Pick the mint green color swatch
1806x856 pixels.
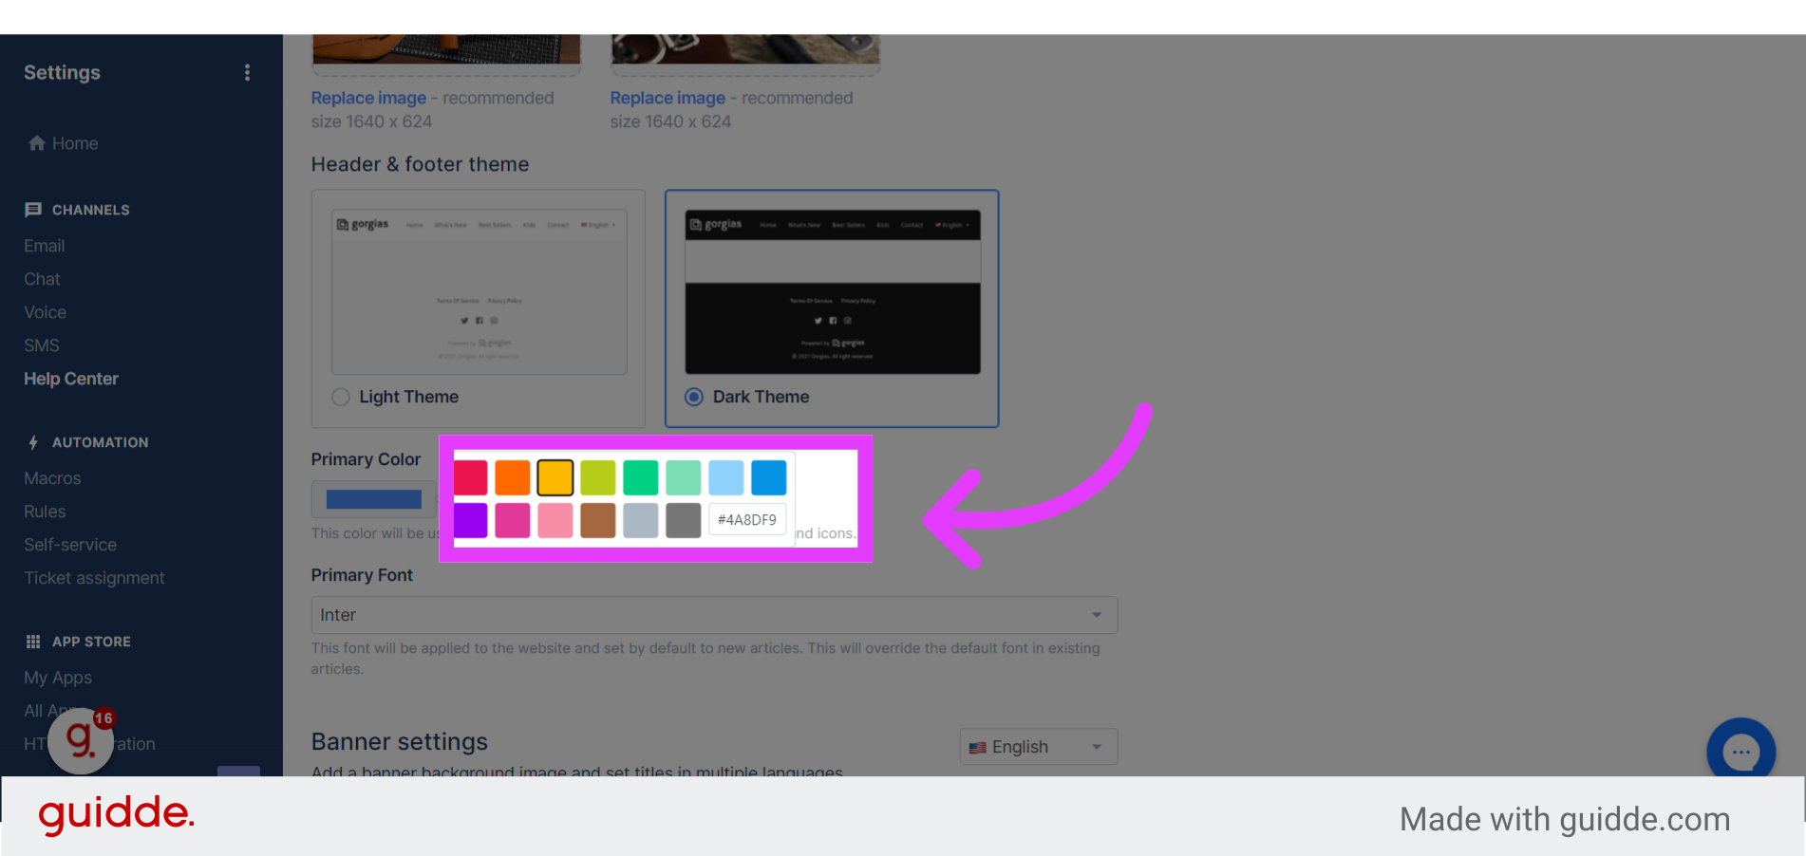[684, 477]
